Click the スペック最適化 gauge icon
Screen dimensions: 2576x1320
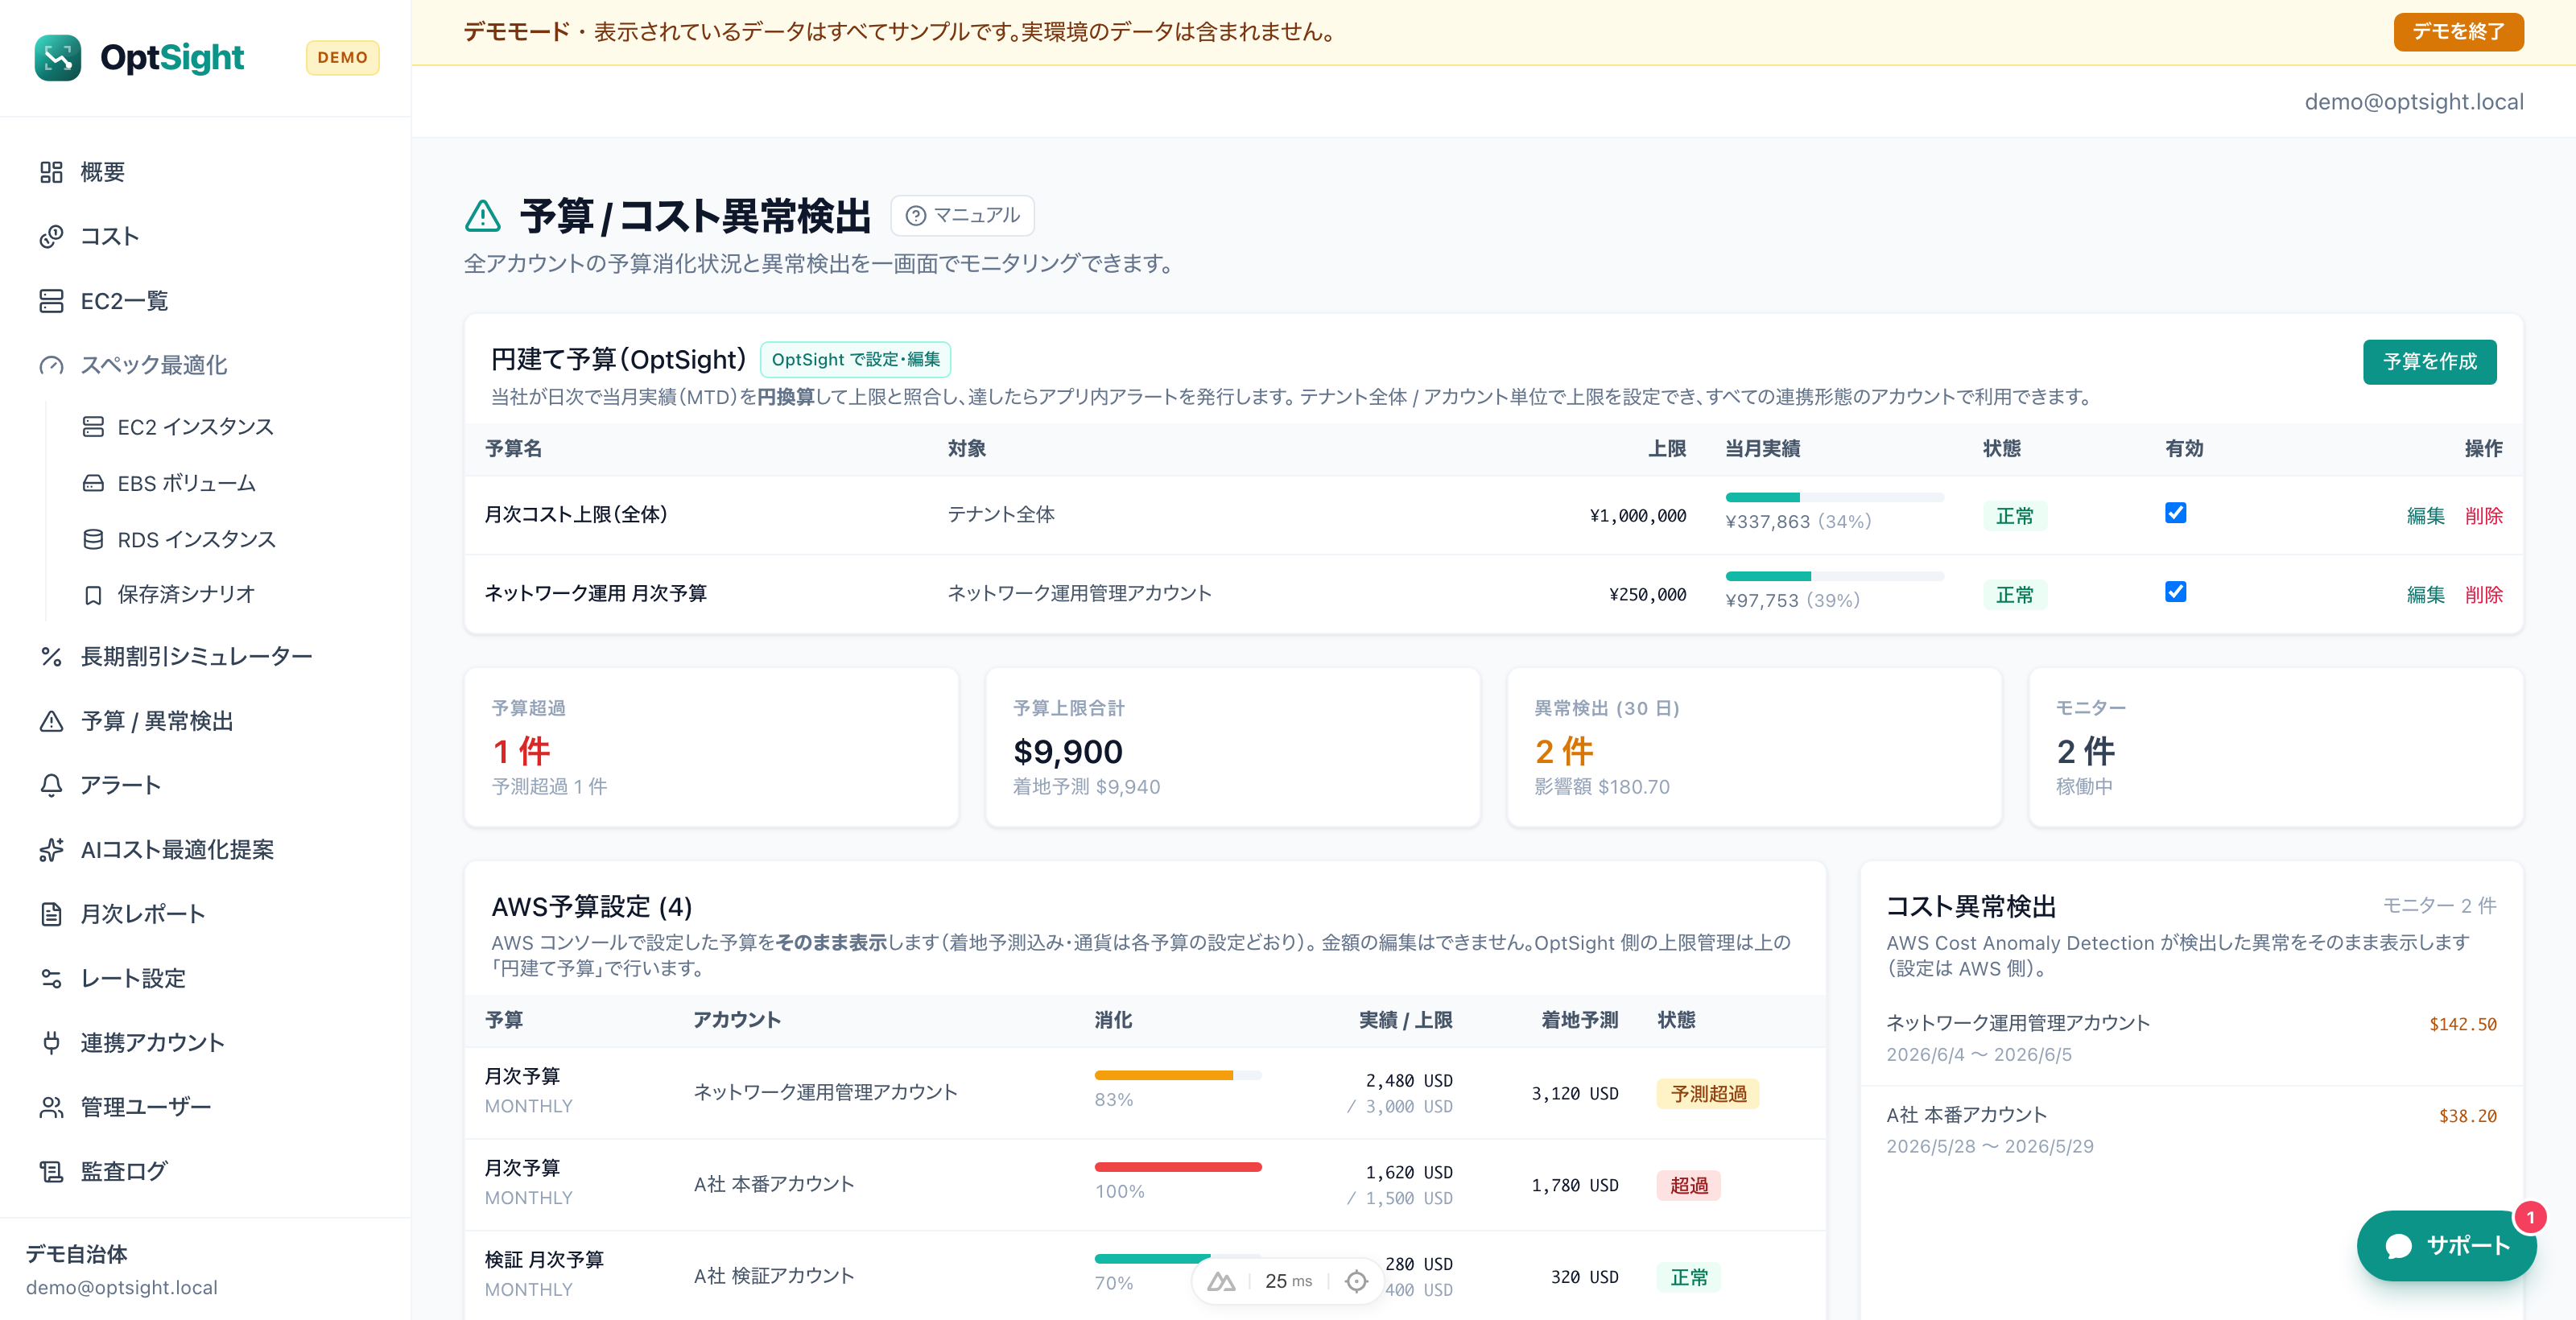[x=51, y=366]
